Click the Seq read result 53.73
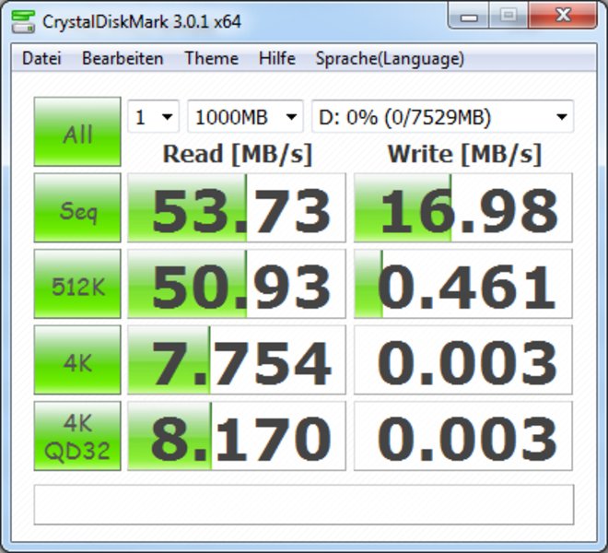Screen dimensions: 608x553 click(x=237, y=207)
